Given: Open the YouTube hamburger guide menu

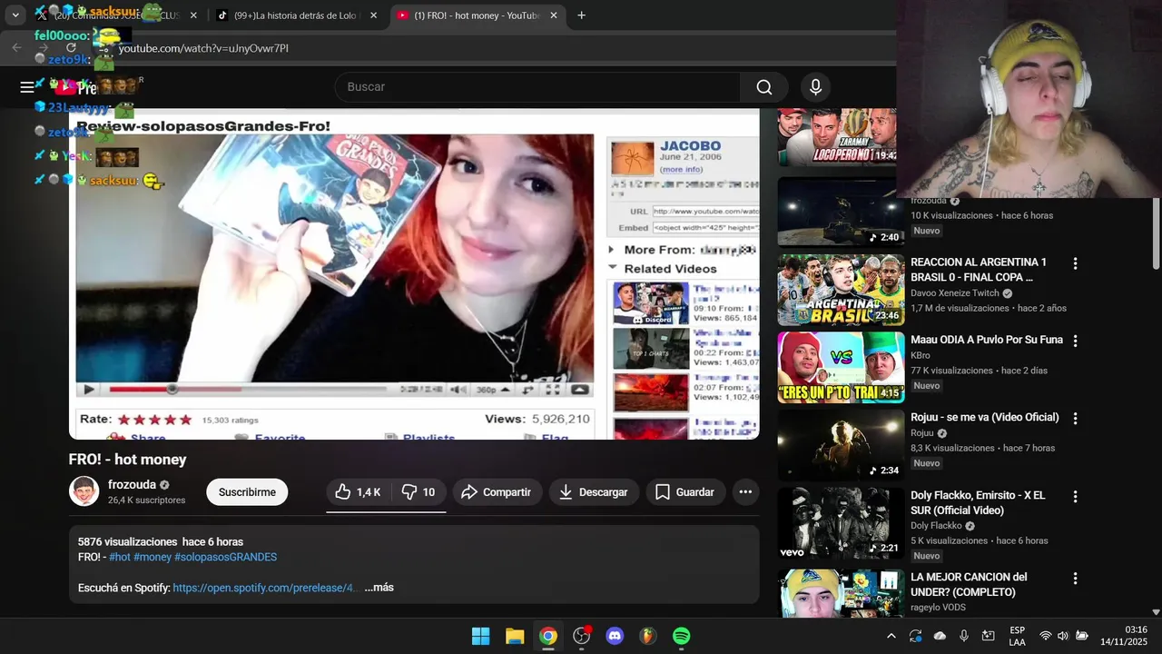Looking at the screenshot, I should coord(27,87).
